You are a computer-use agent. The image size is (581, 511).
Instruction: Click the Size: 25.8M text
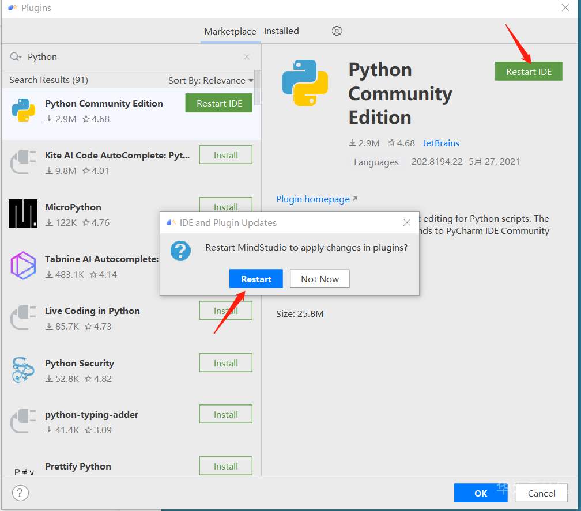(x=300, y=313)
